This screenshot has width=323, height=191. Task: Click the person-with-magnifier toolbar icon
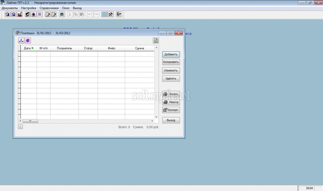28,14
